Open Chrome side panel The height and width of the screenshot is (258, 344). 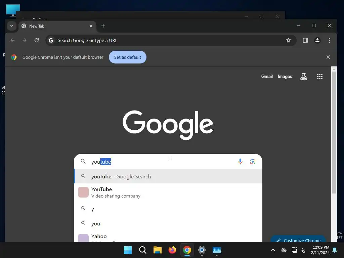click(x=305, y=40)
